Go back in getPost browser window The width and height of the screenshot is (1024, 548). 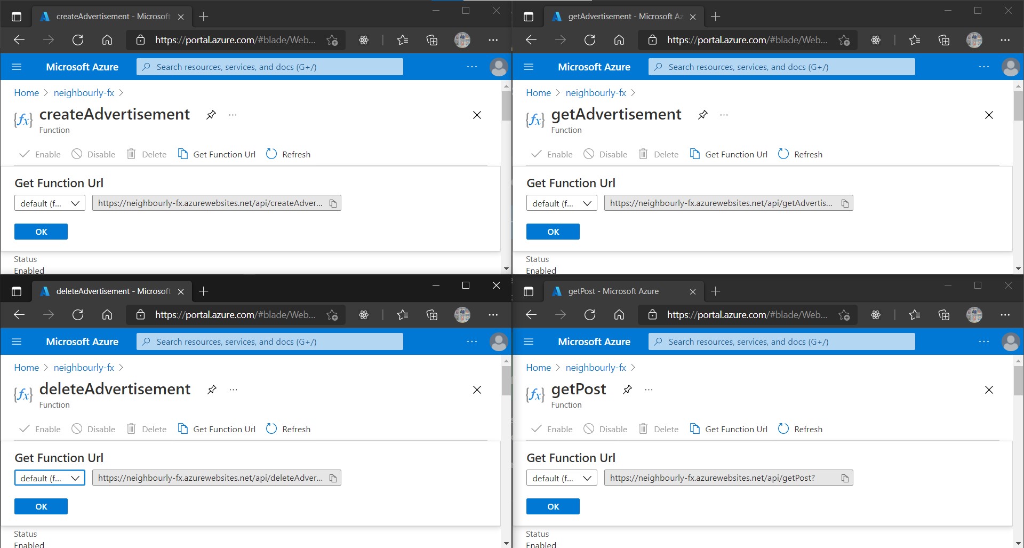point(531,315)
